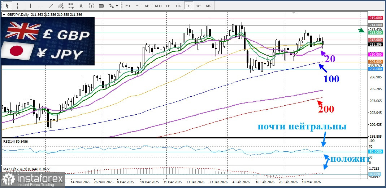Click the 26 Nov 2025 date label
The image size is (386, 188).
[104, 182]
